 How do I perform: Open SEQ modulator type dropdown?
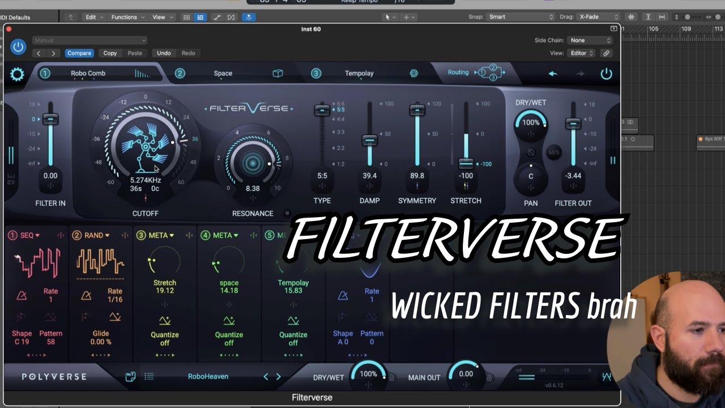point(31,236)
